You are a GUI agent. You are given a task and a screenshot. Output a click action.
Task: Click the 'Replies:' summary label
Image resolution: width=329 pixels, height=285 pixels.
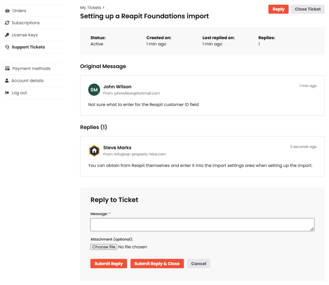[267, 38]
